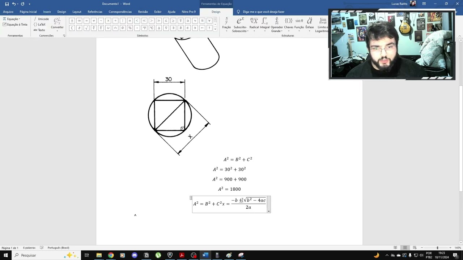Adjust the zoom slider in status bar

pyautogui.click(x=437, y=248)
